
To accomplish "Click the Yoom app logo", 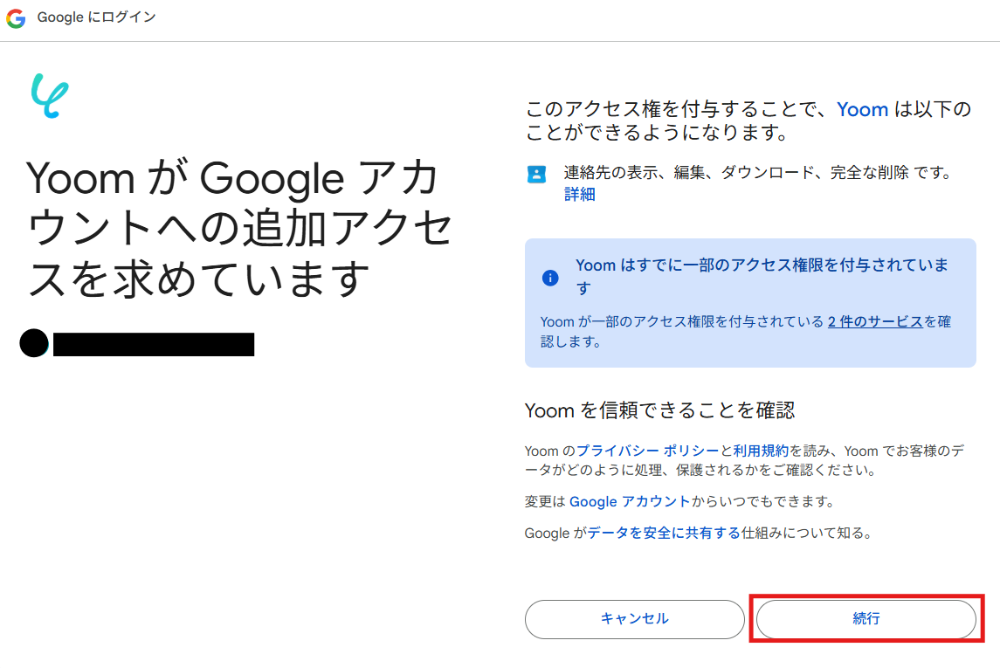I will pos(50,96).
